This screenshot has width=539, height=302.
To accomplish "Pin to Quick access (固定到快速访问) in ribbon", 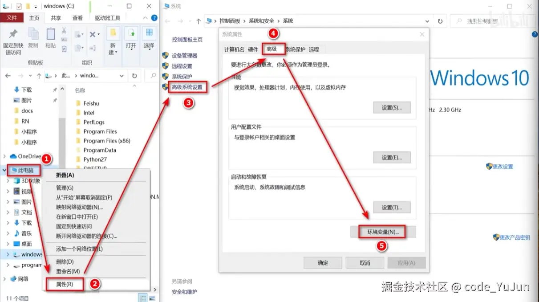I will [13, 41].
